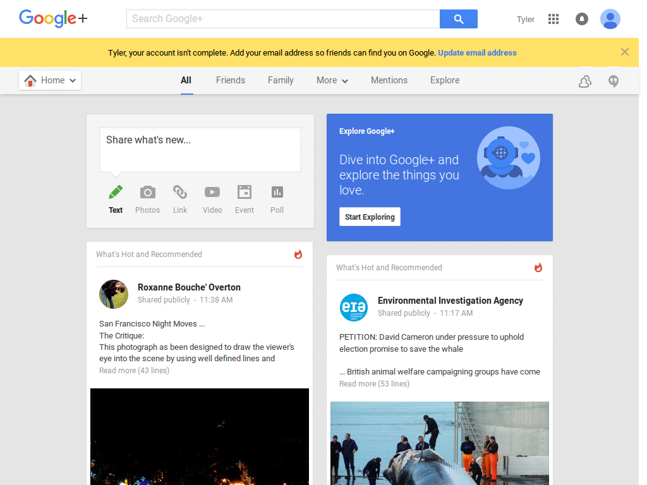Click 'Shared publicly' under Environmental Investigation Agency
Image resolution: width=647 pixels, height=485 pixels.
404,313
